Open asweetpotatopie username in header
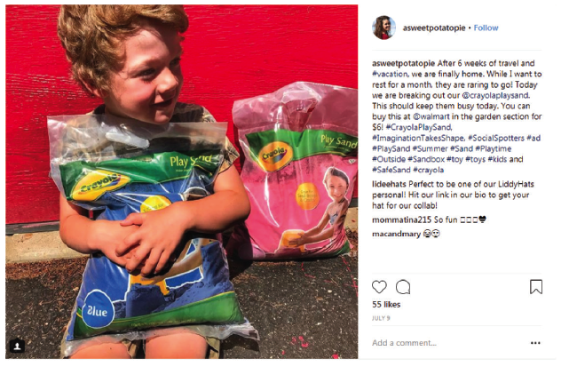Screen dimensions: 569x367 434,28
